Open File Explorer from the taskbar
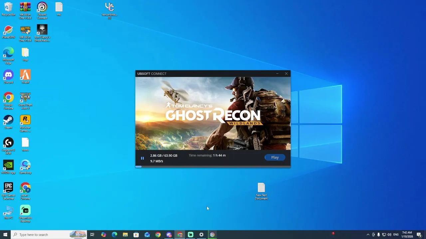The width and height of the screenshot is (426, 239). pyautogui.click(x=125, y=235)
